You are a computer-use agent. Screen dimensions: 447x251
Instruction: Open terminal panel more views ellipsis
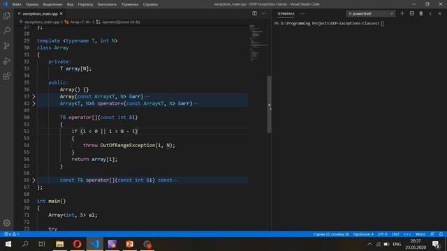(302, 13)
